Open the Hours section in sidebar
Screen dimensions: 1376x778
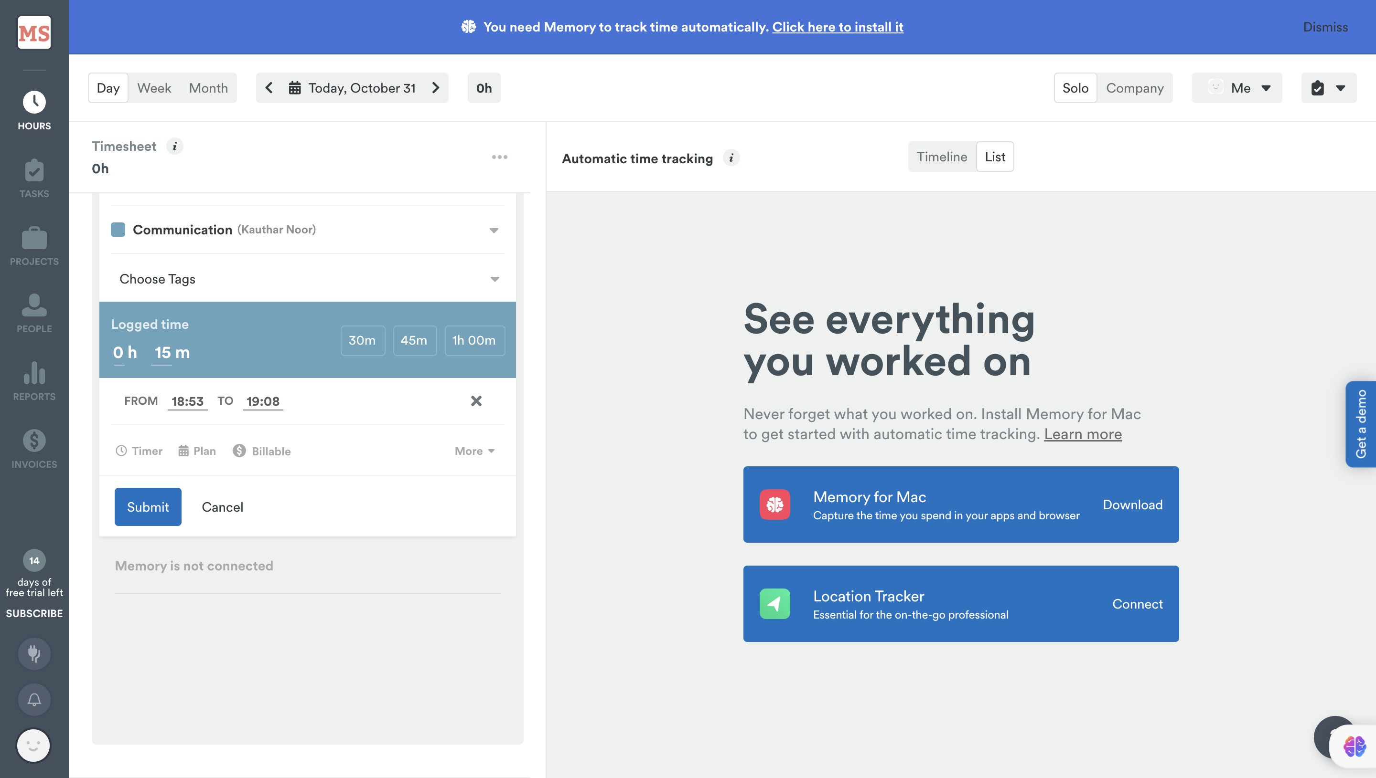(34, 111)
